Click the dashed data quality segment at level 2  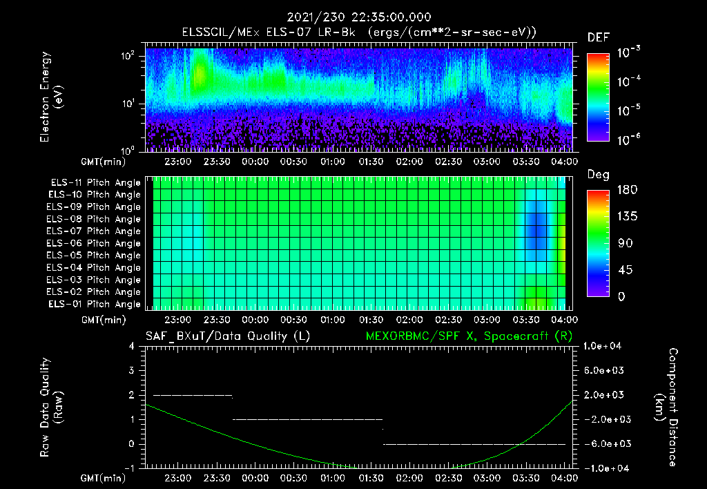coord(193,395)
